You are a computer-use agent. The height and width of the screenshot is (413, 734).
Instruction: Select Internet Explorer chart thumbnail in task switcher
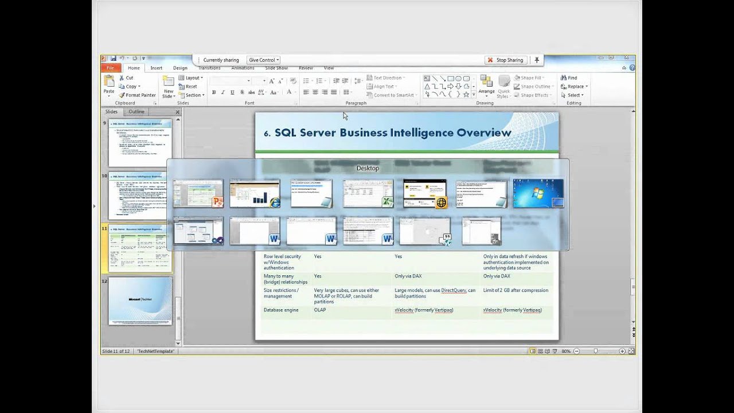(255, 193)
